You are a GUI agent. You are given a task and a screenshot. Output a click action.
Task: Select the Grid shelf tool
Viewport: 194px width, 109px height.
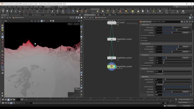(x=20, y=12)
